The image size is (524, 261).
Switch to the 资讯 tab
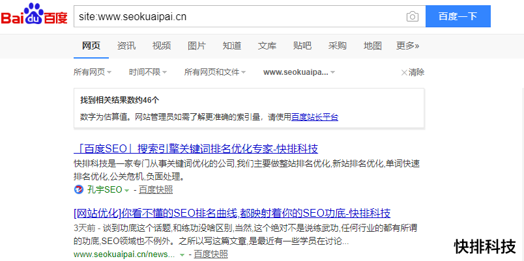click(126, 46)
